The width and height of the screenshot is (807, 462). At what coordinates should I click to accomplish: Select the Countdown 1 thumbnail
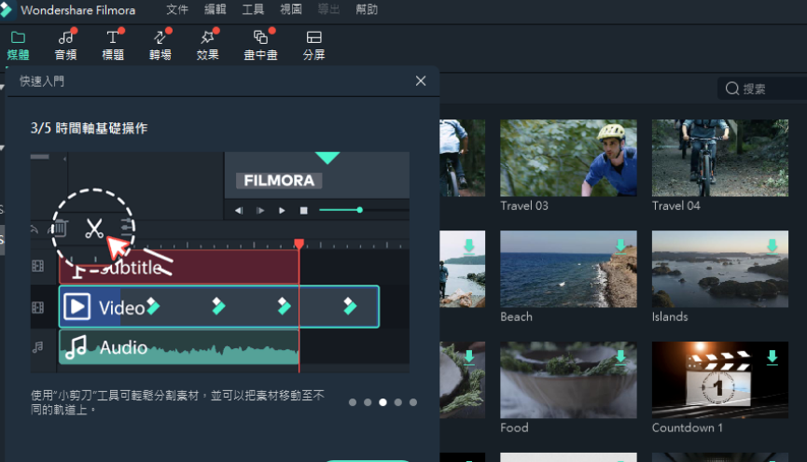tap(720, 380)
